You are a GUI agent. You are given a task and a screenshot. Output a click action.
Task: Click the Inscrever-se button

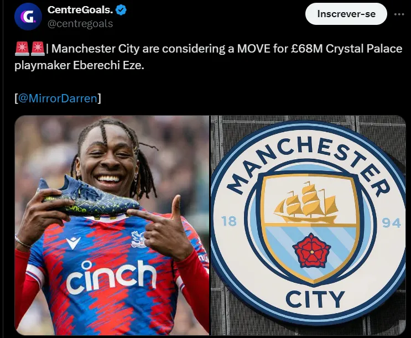pos(346,14)
